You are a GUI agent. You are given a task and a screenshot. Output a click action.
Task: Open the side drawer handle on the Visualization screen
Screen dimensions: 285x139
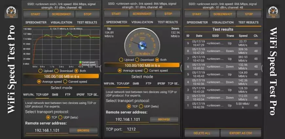pyautogui.click(x=101, y=68)
